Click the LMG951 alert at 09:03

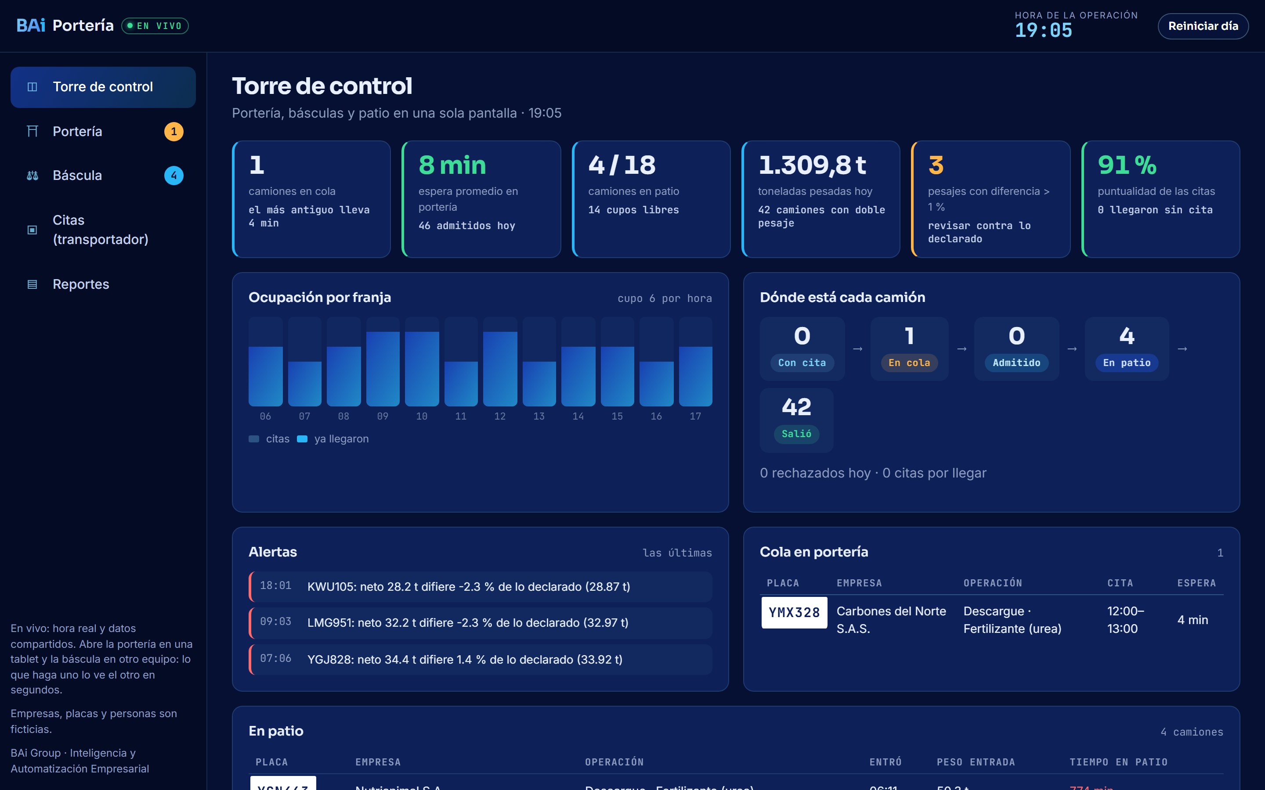tap(481, 623)
